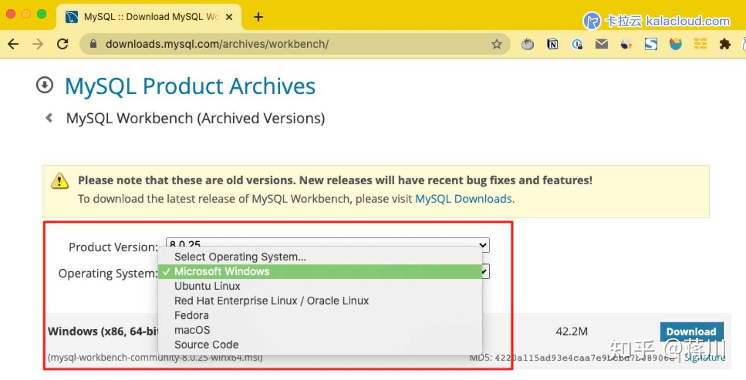Choose Ubuntu Linux from the operating system list

[x=207, y=285]
